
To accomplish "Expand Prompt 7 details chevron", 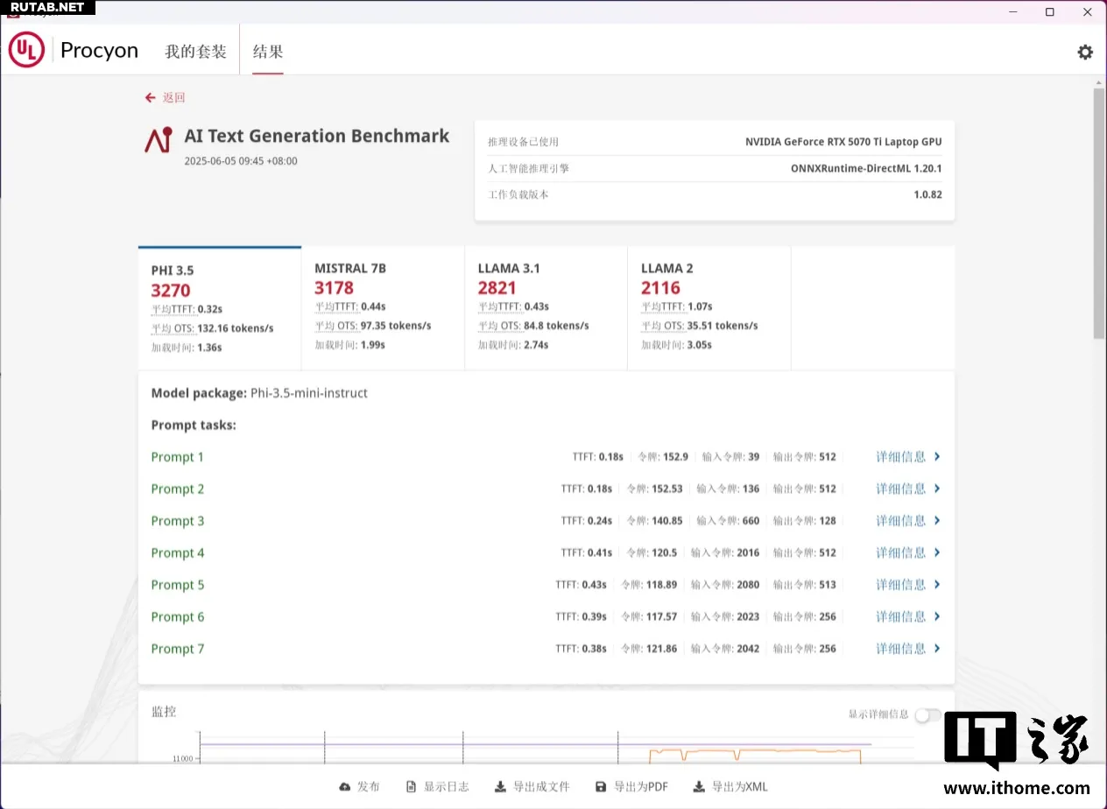I will tap(937, 649).
